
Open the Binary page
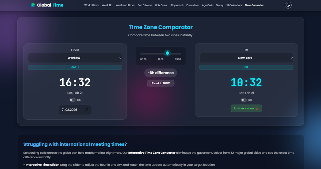220,5
